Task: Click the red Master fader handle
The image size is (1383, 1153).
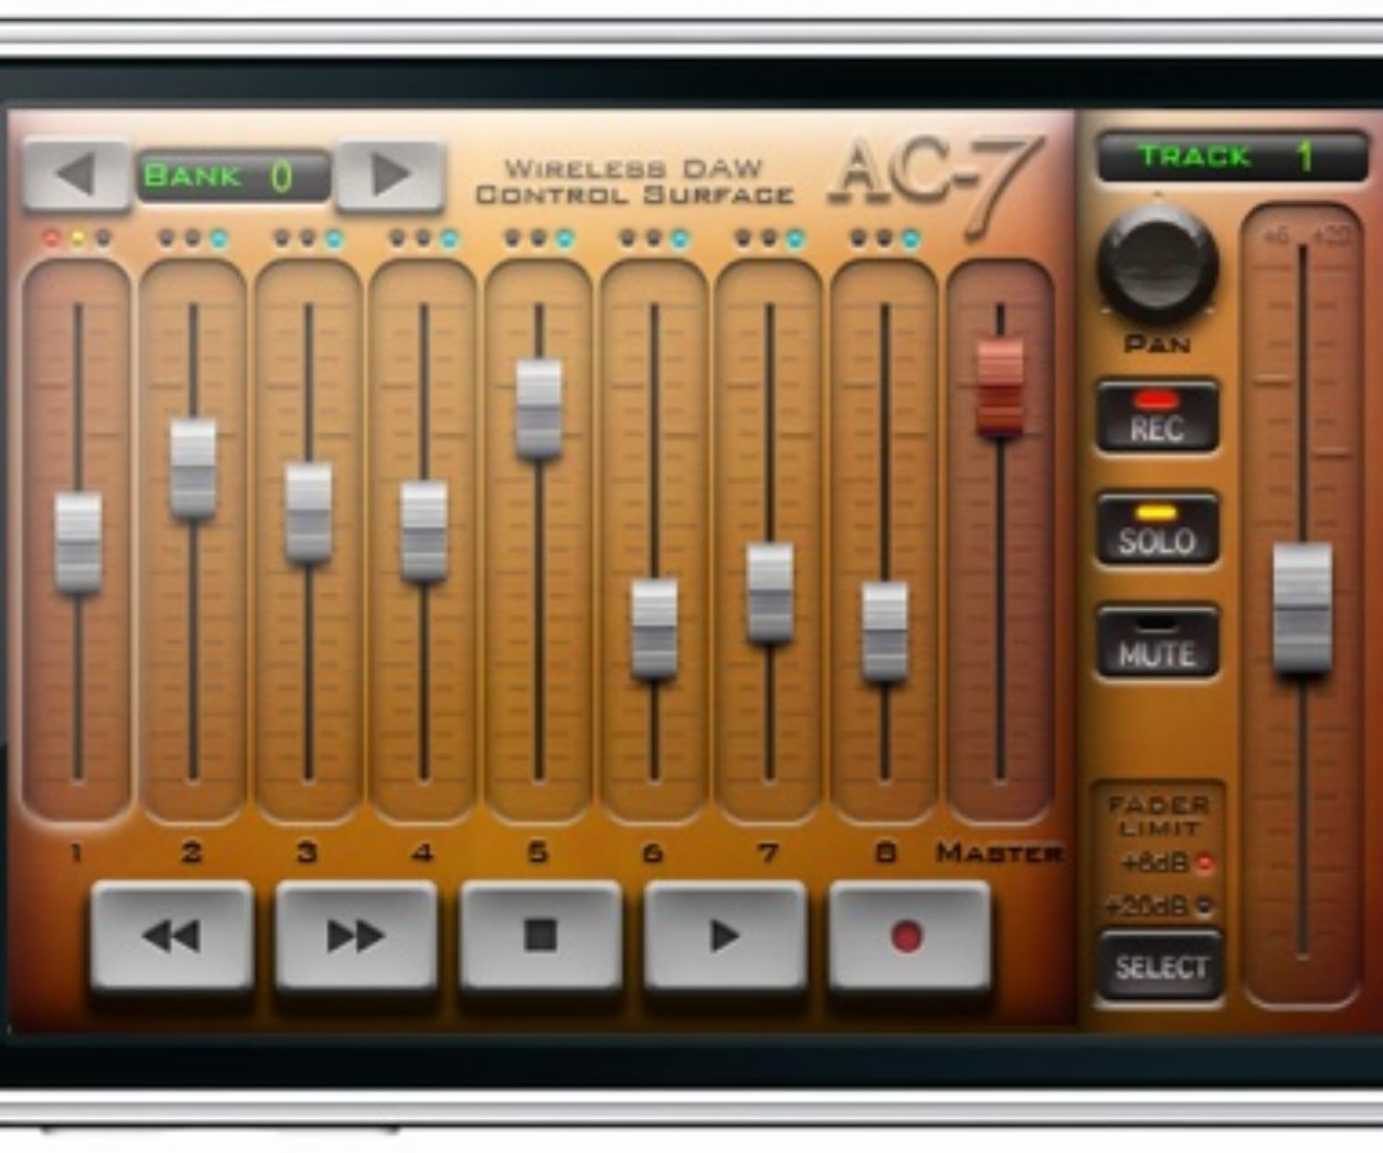Action: [1000, 386]
